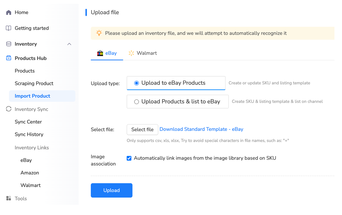Open Home in the sidebar
This screenshot has width=342, height=215.
tap(22, 12)
